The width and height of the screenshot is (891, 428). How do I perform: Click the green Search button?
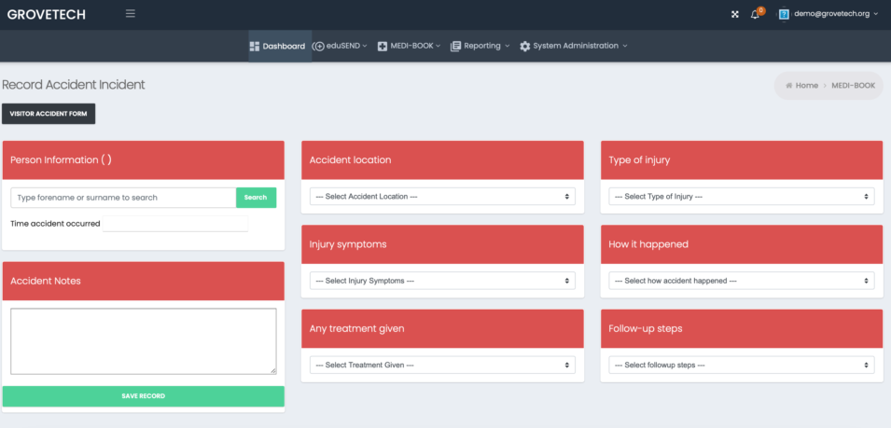coord(256,198)
